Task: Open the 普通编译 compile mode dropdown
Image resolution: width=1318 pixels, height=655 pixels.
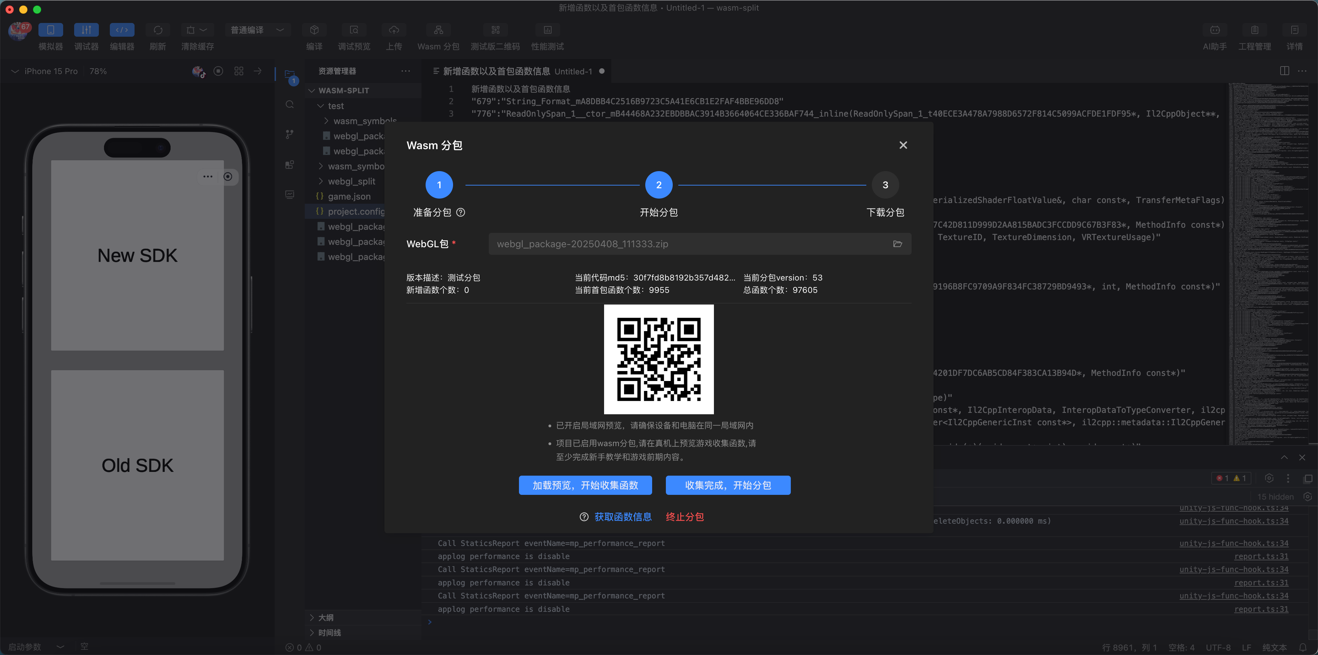Action: click(x=257, y=29)
